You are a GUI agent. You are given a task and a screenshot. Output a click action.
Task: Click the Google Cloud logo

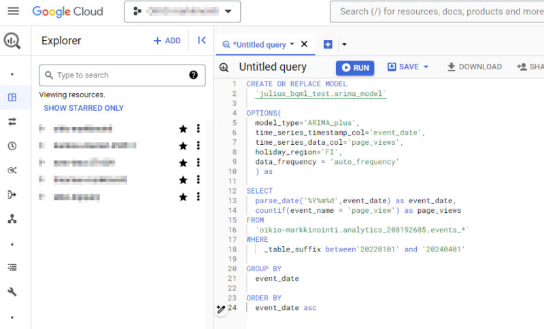(x=67, y=12)
